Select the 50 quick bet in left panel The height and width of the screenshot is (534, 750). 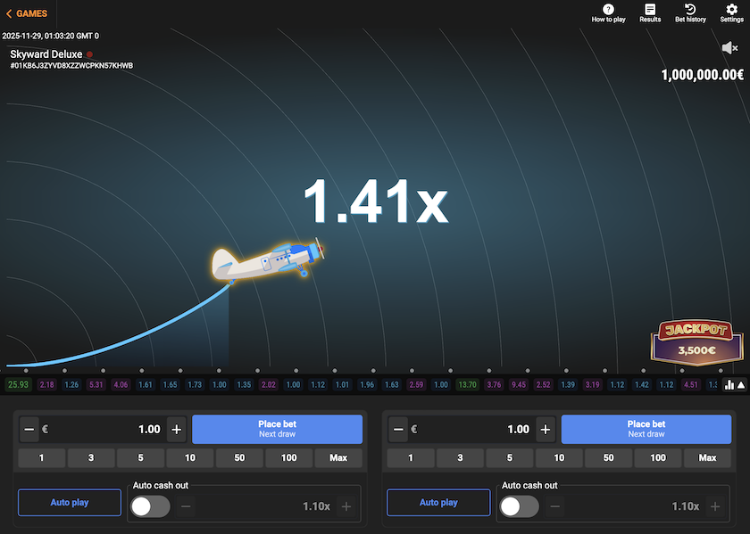239,458
